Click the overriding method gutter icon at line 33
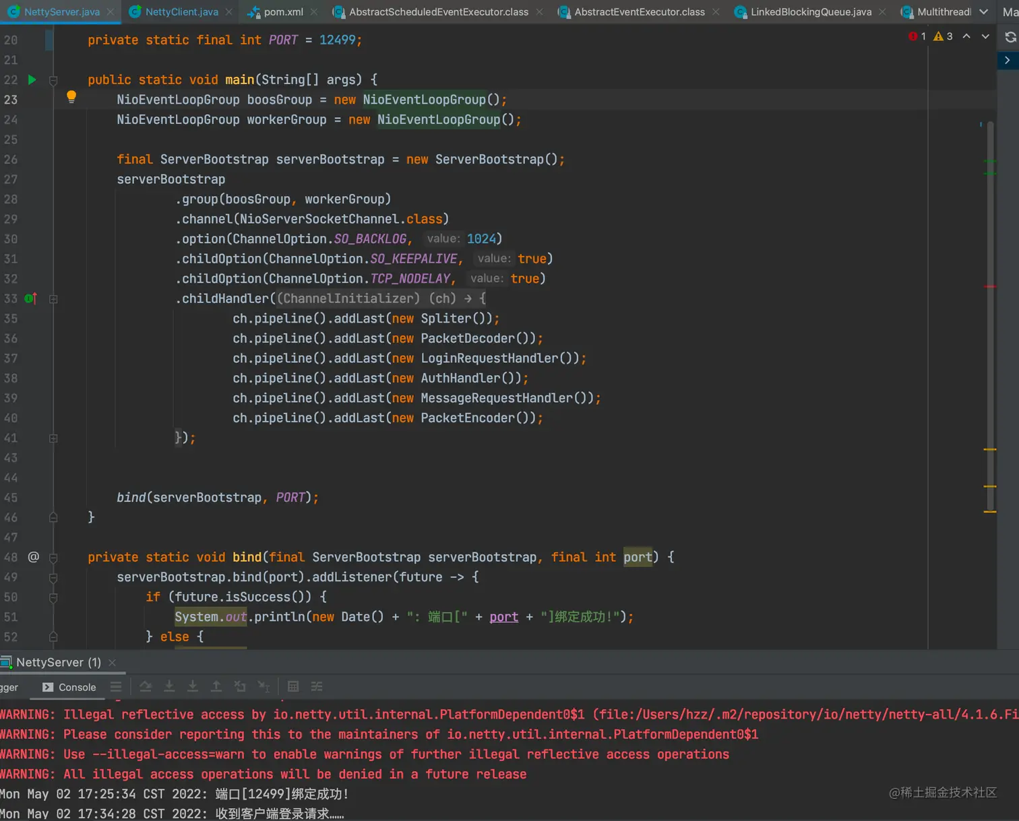This screenshot has width=1019, height=821. [31, 298]
